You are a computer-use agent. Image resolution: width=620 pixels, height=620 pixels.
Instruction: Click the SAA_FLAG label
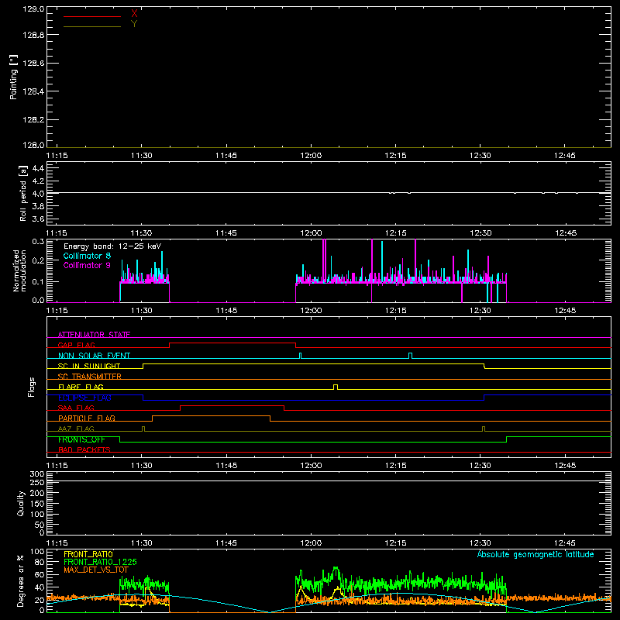tap(76, 408)
